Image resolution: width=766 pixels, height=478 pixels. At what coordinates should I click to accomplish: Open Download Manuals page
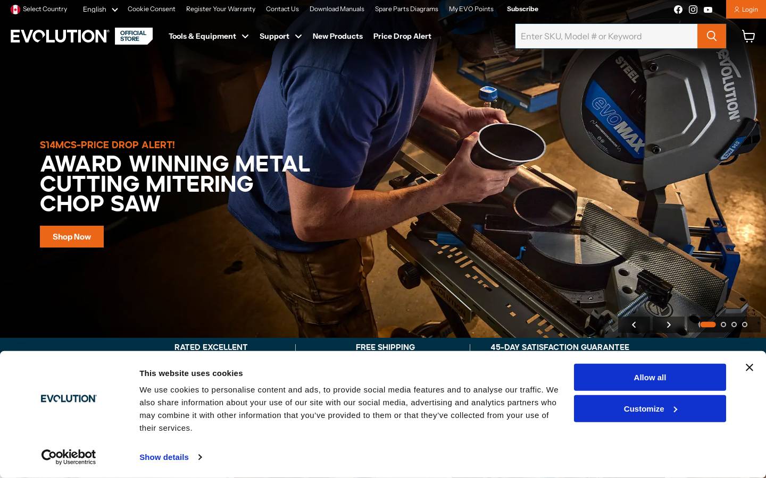coord(337,9)
